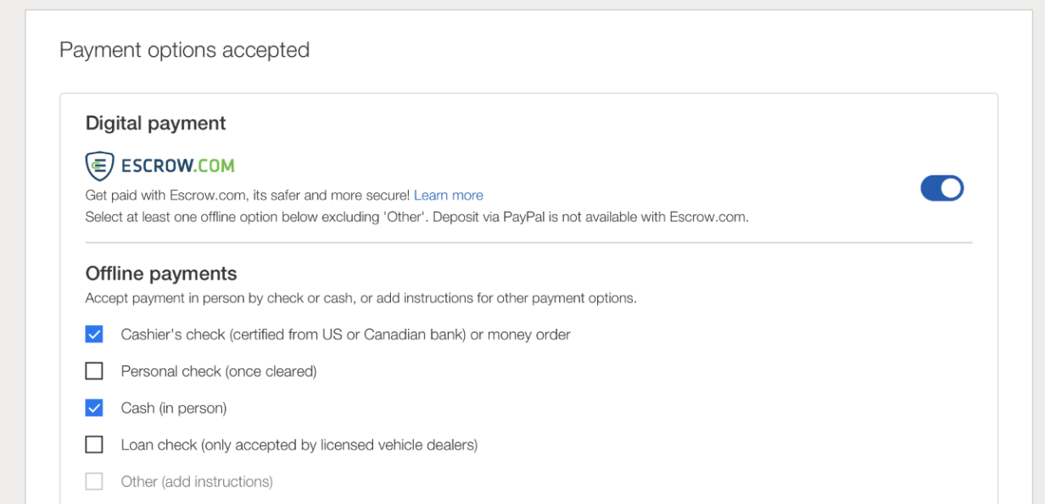Uncheck the Cash (in person) checkbox
The image size is (1045, 504).
click(94, 408)
